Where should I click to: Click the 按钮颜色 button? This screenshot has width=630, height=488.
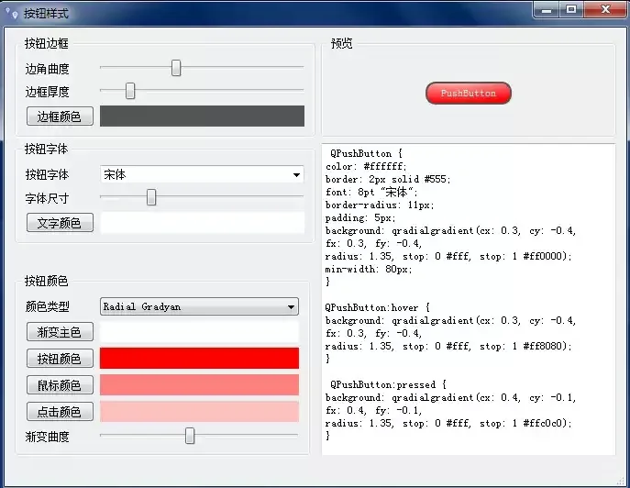click(x=60, y=358)
